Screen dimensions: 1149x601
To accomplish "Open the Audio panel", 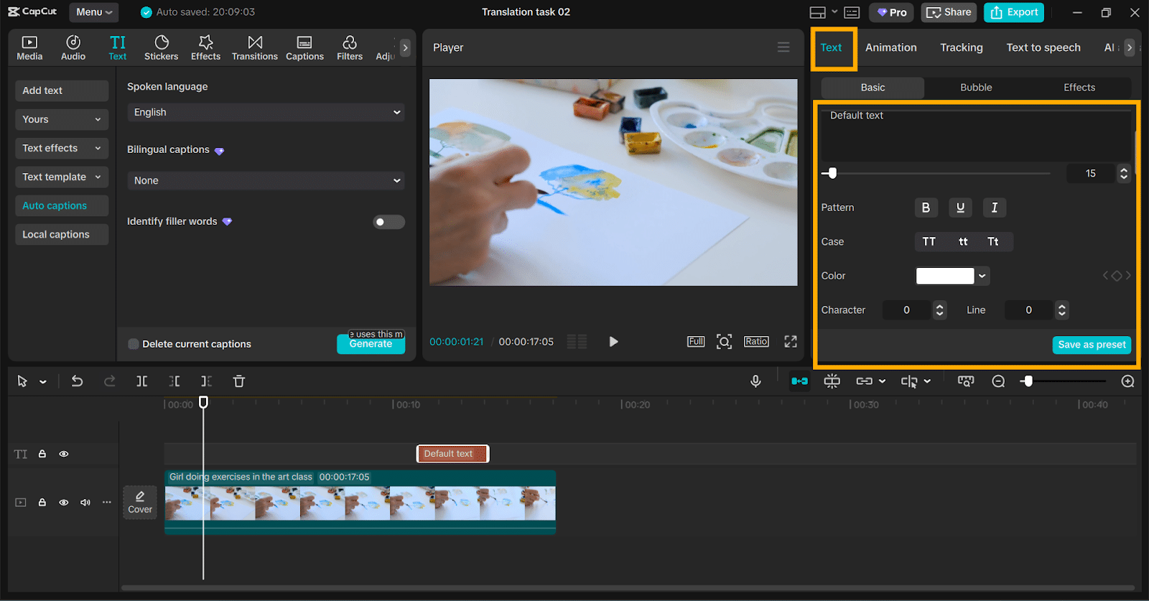I will [x=73, y=48].
